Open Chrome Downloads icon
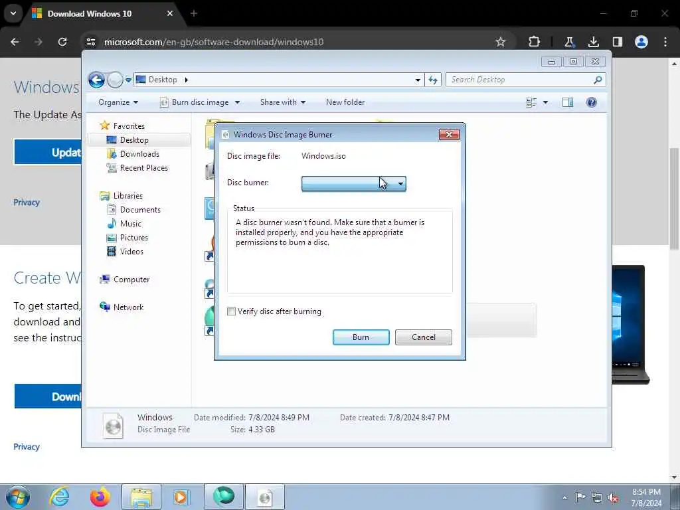 click(593, 42)
